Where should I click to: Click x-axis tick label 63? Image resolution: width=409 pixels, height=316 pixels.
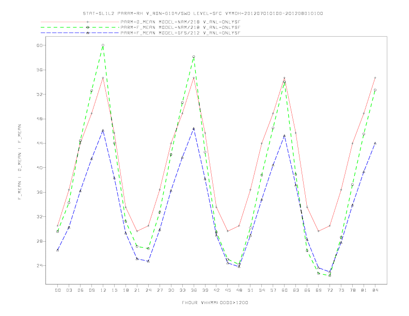pos(296,290)
